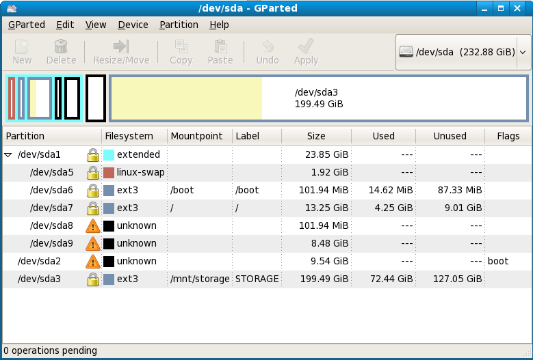The width and height of the screenshot is (533, 360).
Task: Click the STORAGE label cell
Action: [x=257, y=279]
